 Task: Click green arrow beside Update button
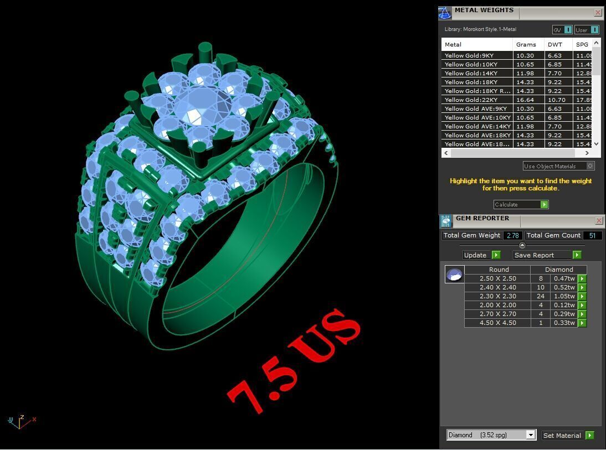[496, 255]
